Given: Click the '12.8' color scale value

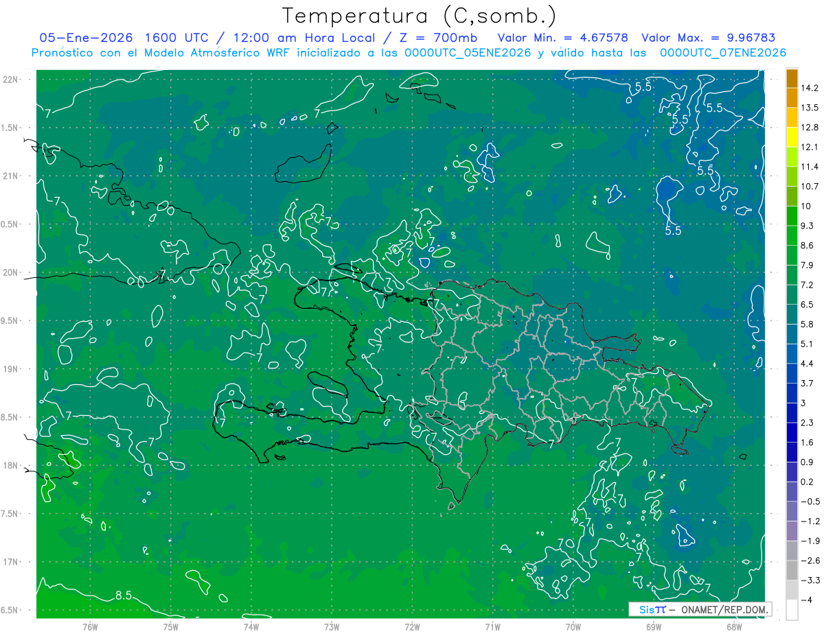Looking at the screenshot, I should (811, 128).
